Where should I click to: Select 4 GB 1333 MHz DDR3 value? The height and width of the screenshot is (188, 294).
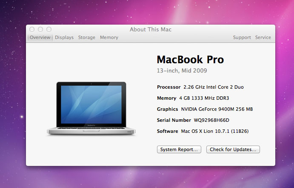(204, 98)
